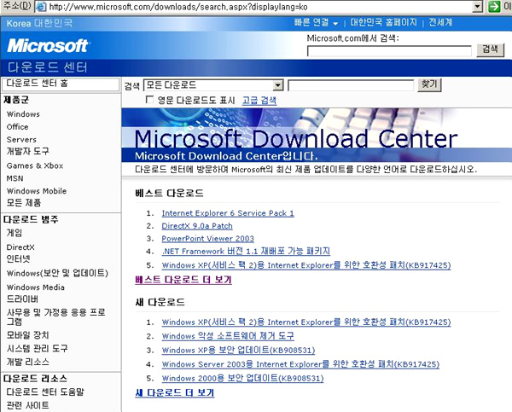The width and height of the screenshot is (512, 412).
Task: Click the 찾기 button
Action: pyautogui.click(x=429, y=84)
